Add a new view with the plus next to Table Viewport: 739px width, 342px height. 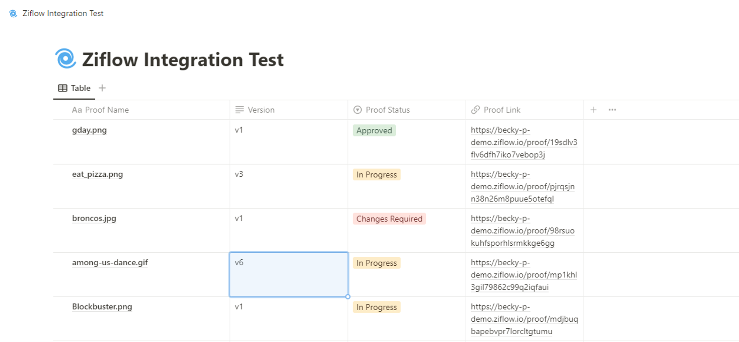tap(102, 88)
